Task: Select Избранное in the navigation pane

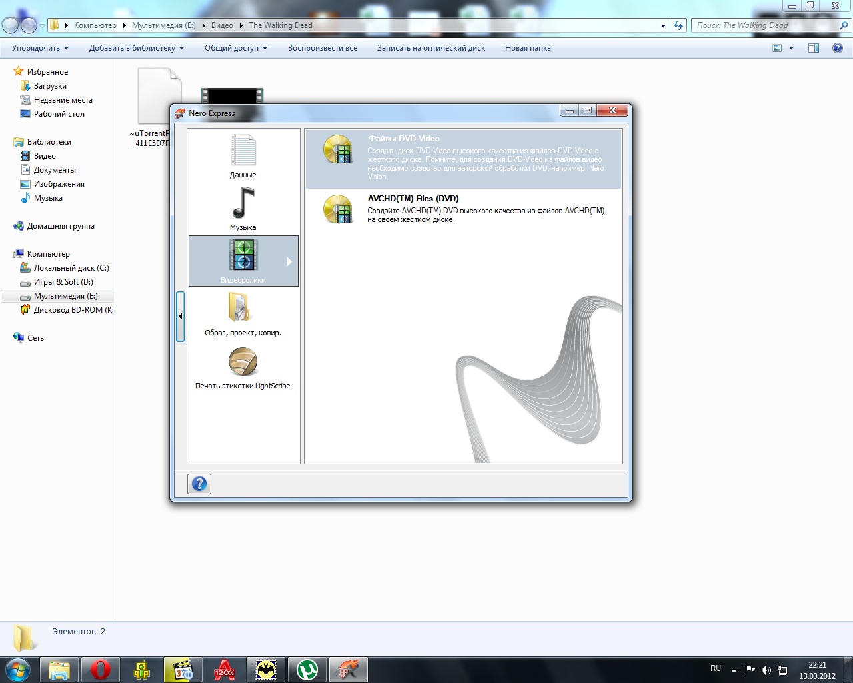Action: point(47,72)
